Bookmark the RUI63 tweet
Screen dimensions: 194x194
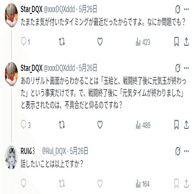pos(176,184)
